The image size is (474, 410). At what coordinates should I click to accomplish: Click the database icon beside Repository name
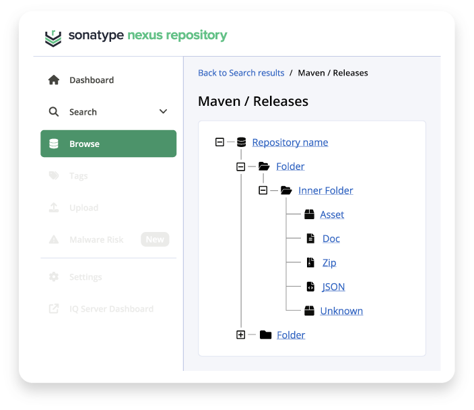tap(241, 142)
